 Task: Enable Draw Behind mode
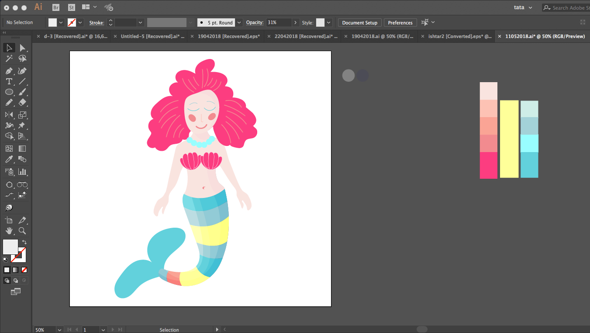pos(15,280)
